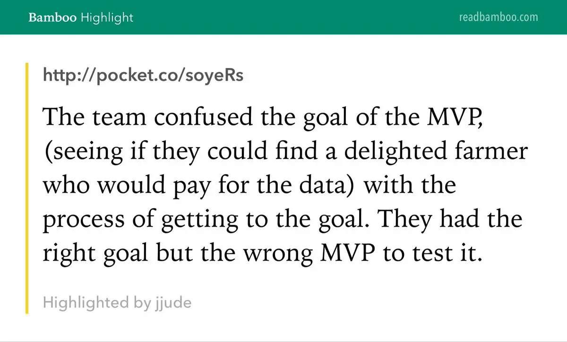
Task: Click the Bamboo logo text
Action: coord(53,18)
